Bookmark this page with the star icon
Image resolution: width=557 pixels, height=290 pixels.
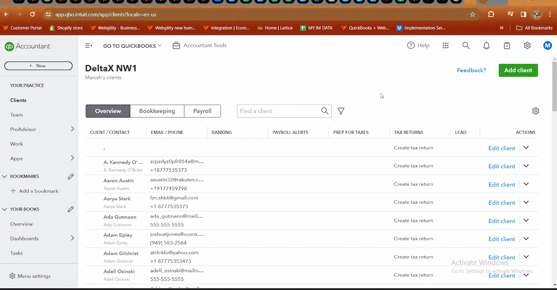click(x=472, y=15)
